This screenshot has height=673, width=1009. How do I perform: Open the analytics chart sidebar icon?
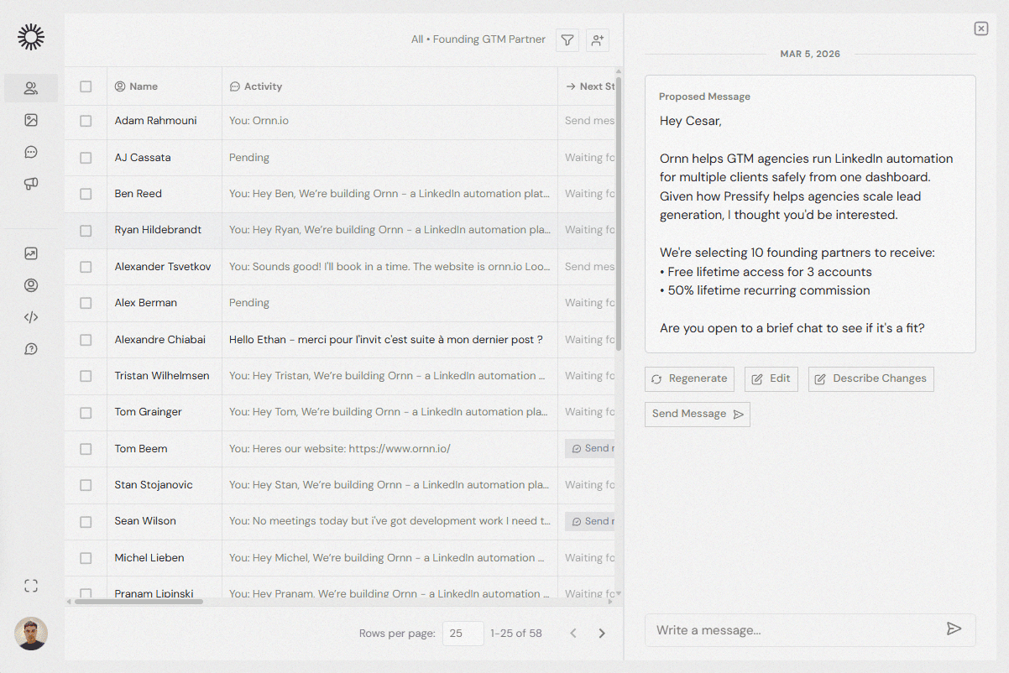pos(31,253)
